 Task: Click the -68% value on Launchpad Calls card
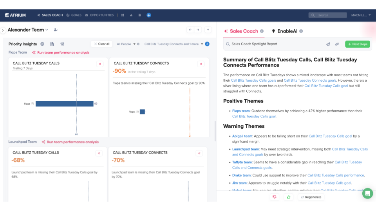tap(18, 160)
